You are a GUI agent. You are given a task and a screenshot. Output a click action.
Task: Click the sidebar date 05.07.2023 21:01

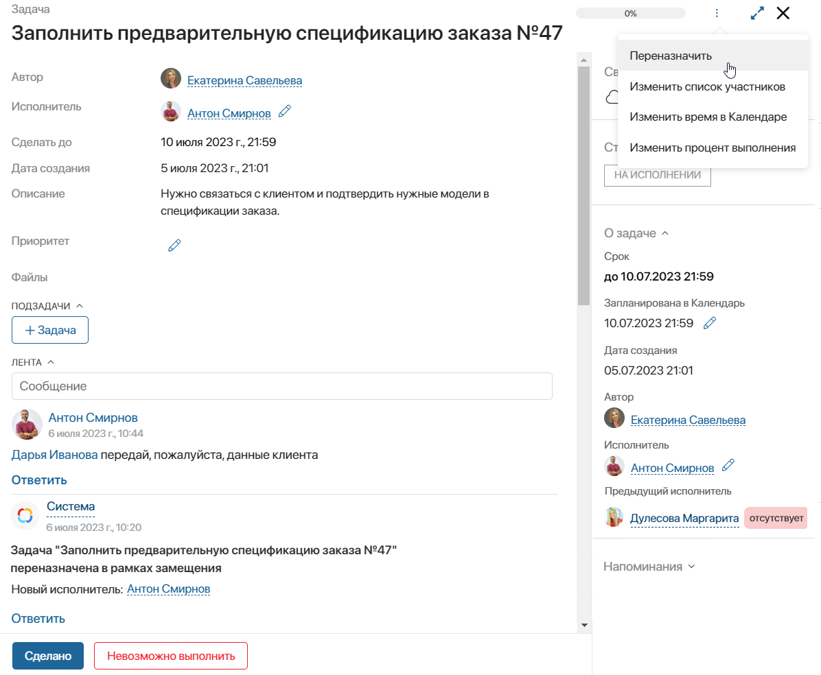coord(649,370)
